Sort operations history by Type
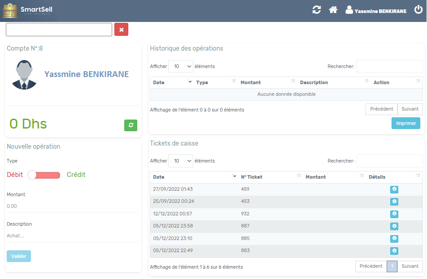427x279 pixels. 215,82
